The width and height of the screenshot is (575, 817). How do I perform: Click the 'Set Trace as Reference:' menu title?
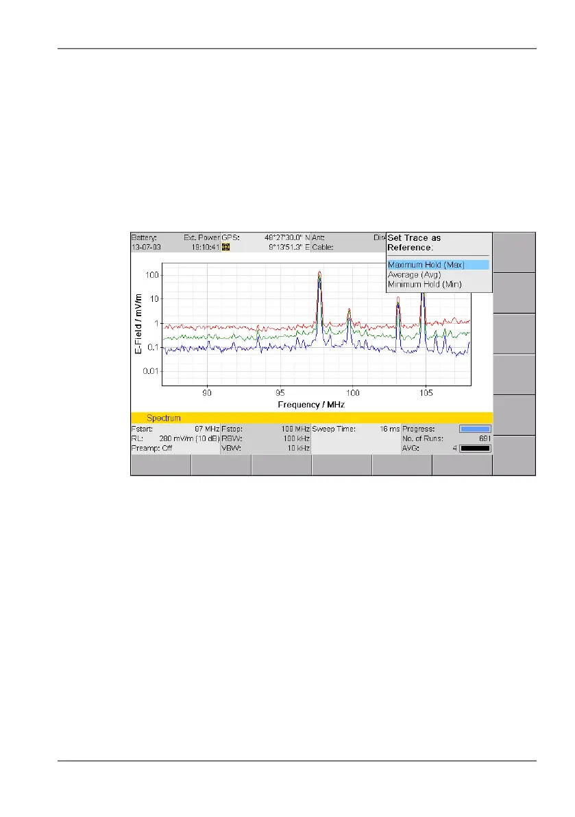tap(414, 243)
